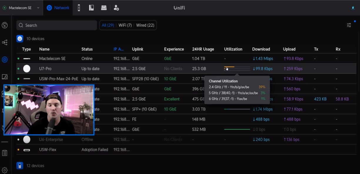360x174 pixels.
Task: Click the Excellent experience value
Action: [x=172, y=99]
